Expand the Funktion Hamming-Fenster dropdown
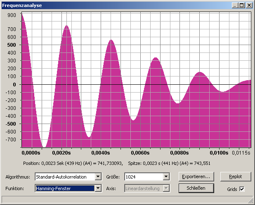255x205 pixels. point(98,188)
